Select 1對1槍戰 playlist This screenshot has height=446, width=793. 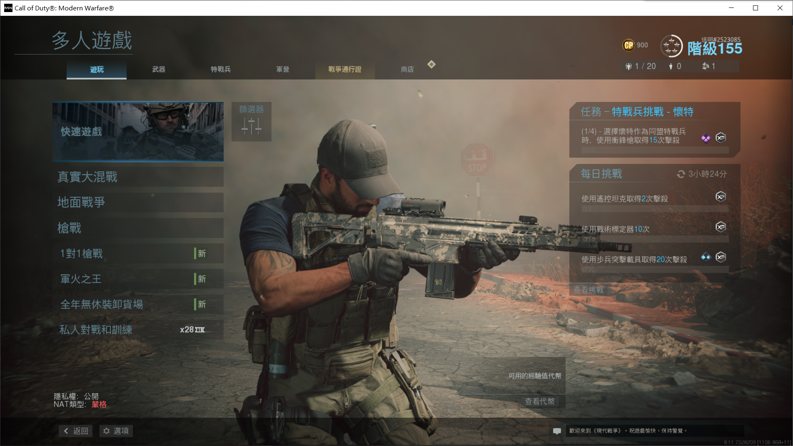[x=138, y=253]
